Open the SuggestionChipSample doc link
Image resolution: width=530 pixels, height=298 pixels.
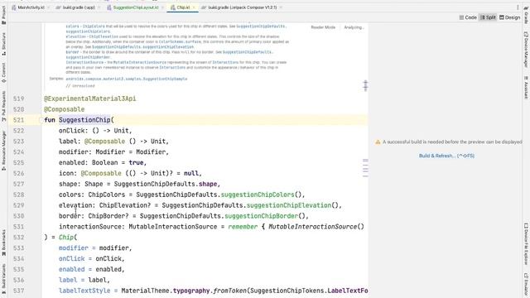click(x=127, y=79)
